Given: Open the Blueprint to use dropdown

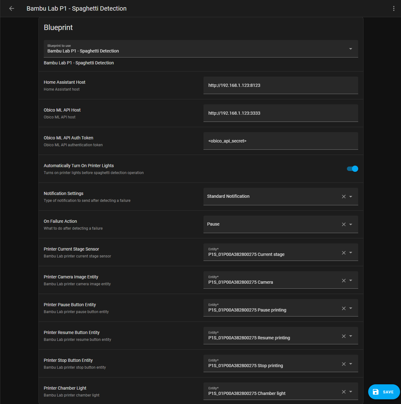Looking at the screenshot, I should pyautogui.click(x=201, y=49).
